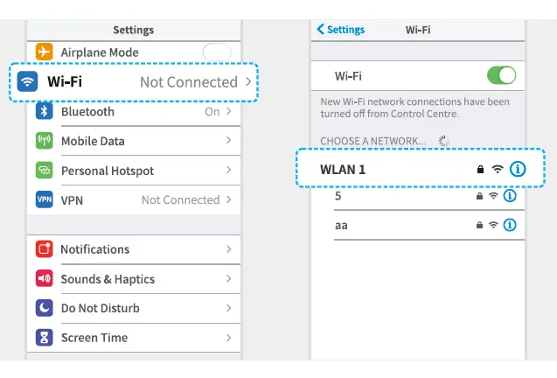
Task: Toggle the Airplane Mode switch
Action: (x=216, y=52)
